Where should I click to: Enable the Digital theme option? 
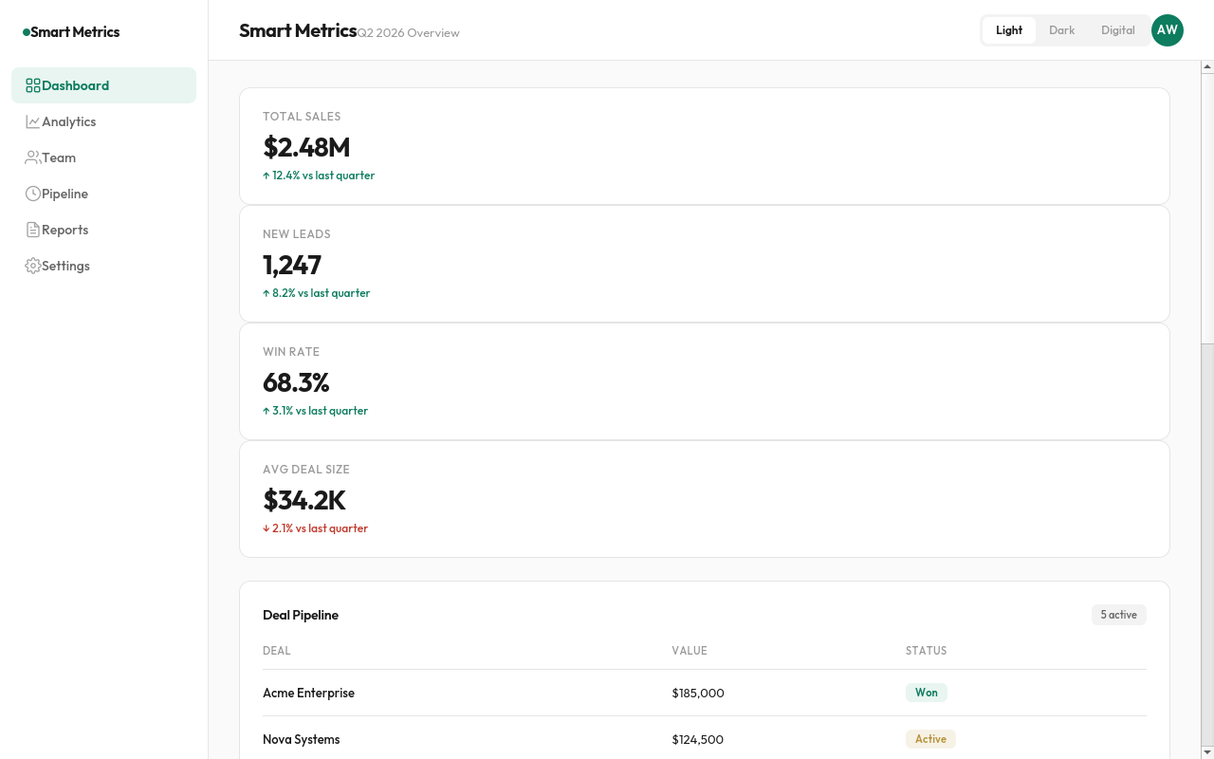coord(1118,29)
